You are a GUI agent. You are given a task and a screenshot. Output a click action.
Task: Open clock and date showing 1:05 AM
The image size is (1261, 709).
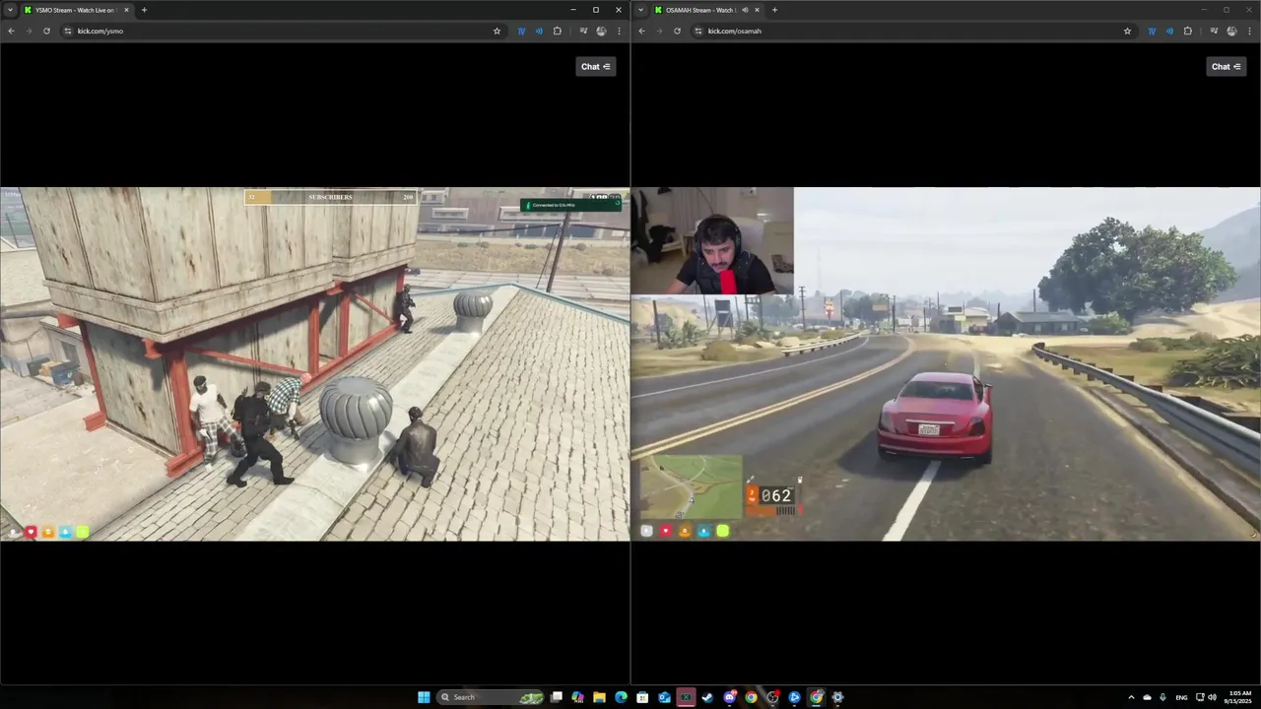coord(1238,697)
